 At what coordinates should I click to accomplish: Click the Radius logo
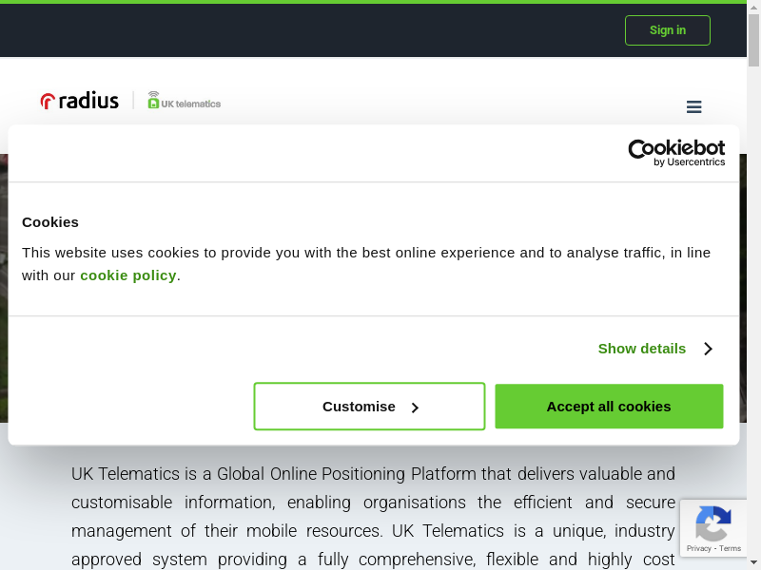click(80, 101)
